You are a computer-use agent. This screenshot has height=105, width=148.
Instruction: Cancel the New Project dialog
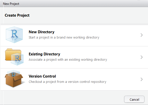134,99
